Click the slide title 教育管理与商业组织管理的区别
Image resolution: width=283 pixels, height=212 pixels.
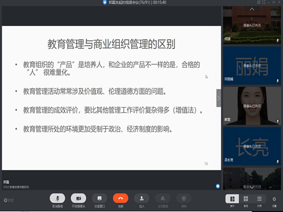pyautogui.click(x=111, y=44)
